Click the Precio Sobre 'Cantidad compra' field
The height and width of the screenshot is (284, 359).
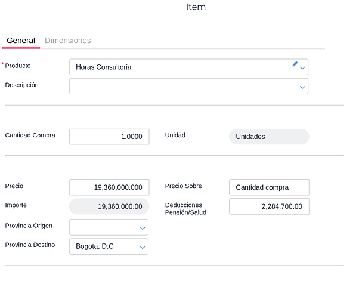click(269, 187)
